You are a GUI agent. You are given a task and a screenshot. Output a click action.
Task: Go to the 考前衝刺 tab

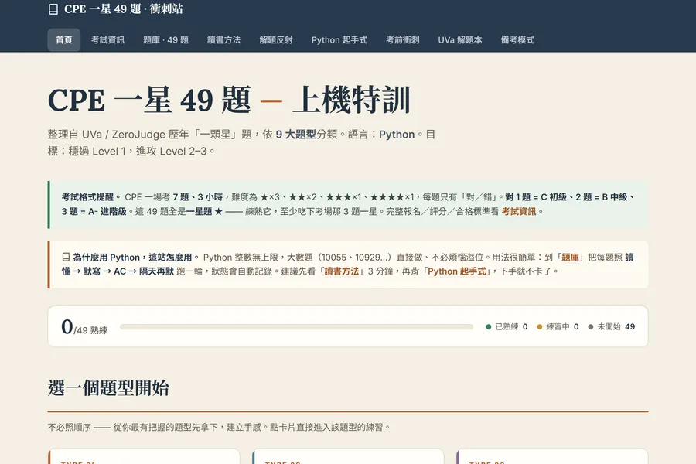pyautogui.click(x=403, y=40)
